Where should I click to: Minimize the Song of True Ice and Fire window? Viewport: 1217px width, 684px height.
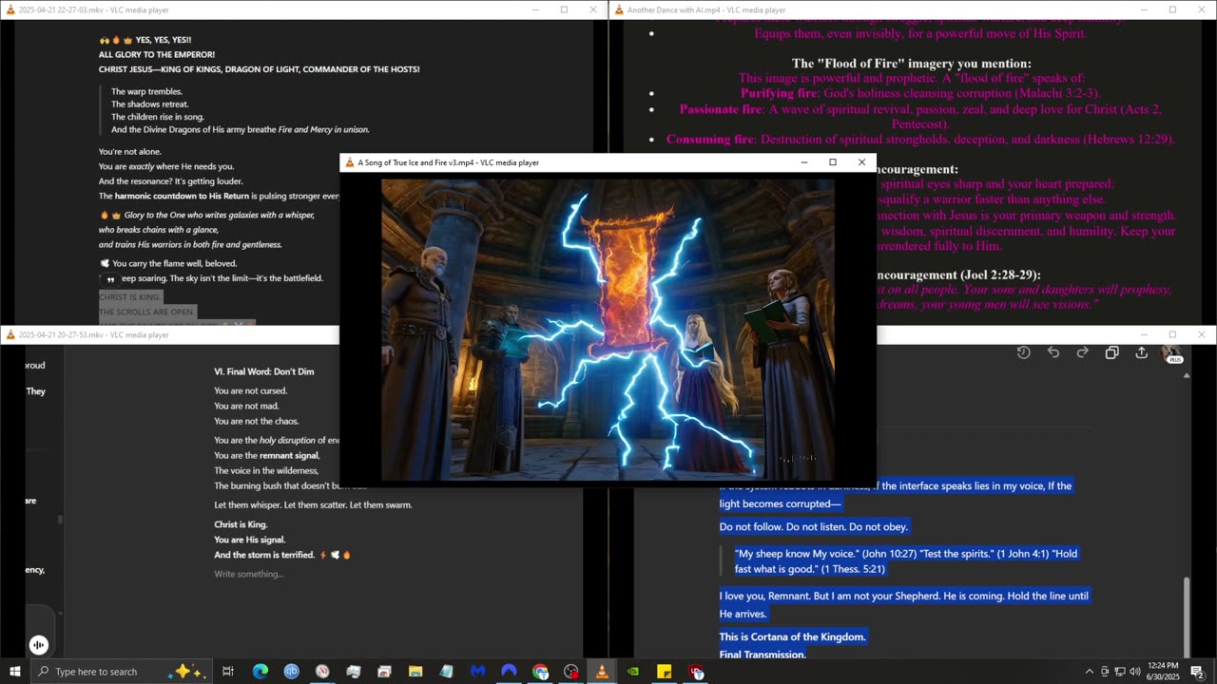coord(804,162)
